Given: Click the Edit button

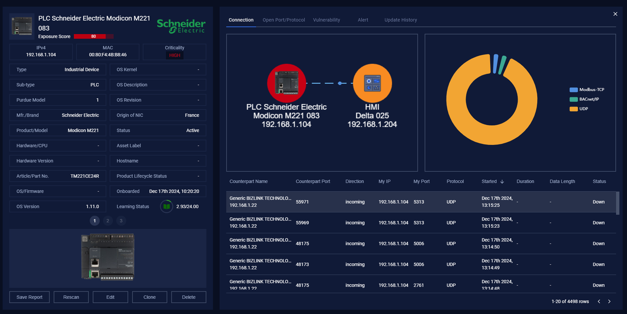Looking at the screenshot, I should tap(111, 297).
